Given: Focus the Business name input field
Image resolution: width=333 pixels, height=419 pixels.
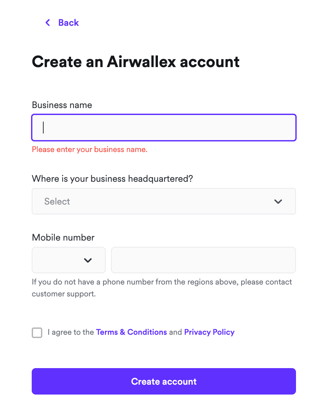Looking at the screenshot, I should pos(164,128).
